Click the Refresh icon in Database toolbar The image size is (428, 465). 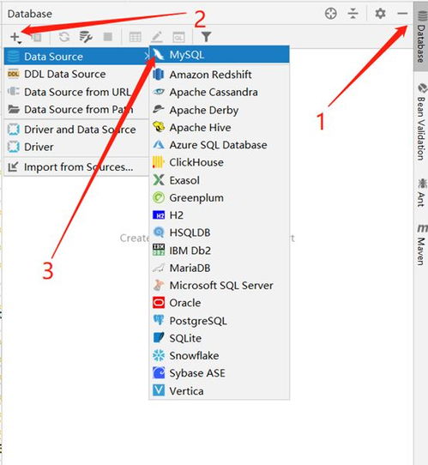click(63, 37)
